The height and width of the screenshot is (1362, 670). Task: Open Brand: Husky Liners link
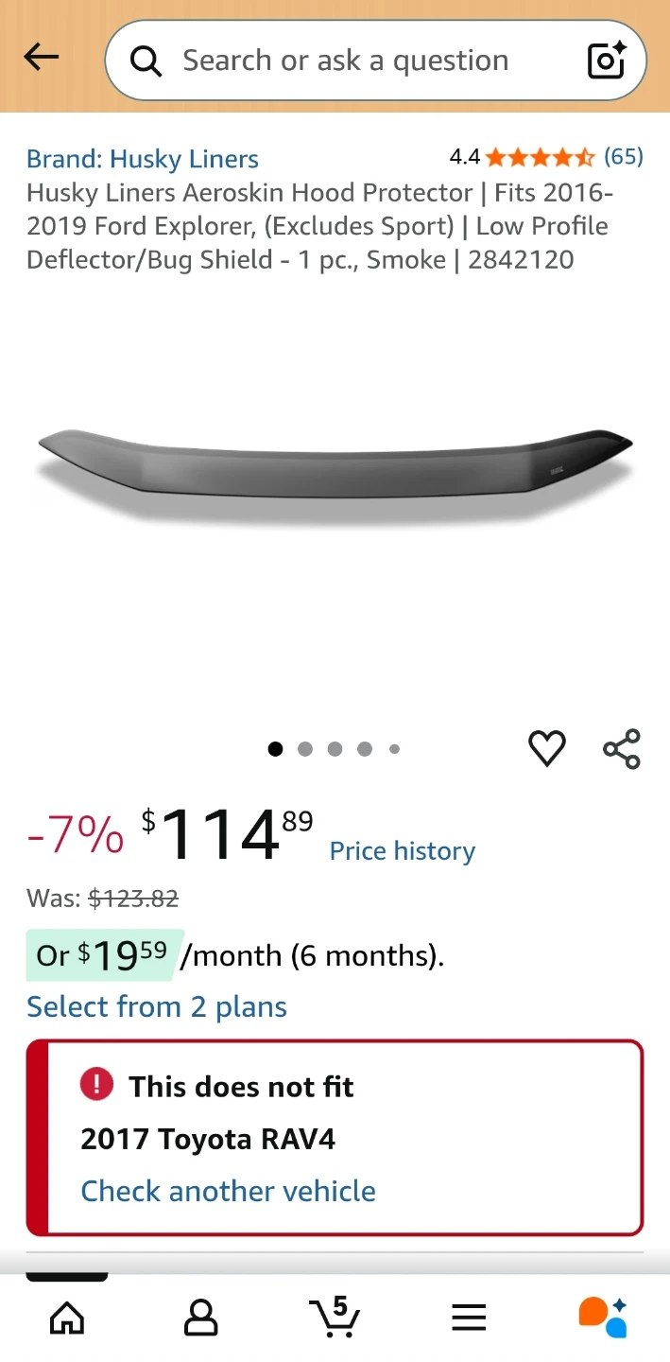pos(143,159)
